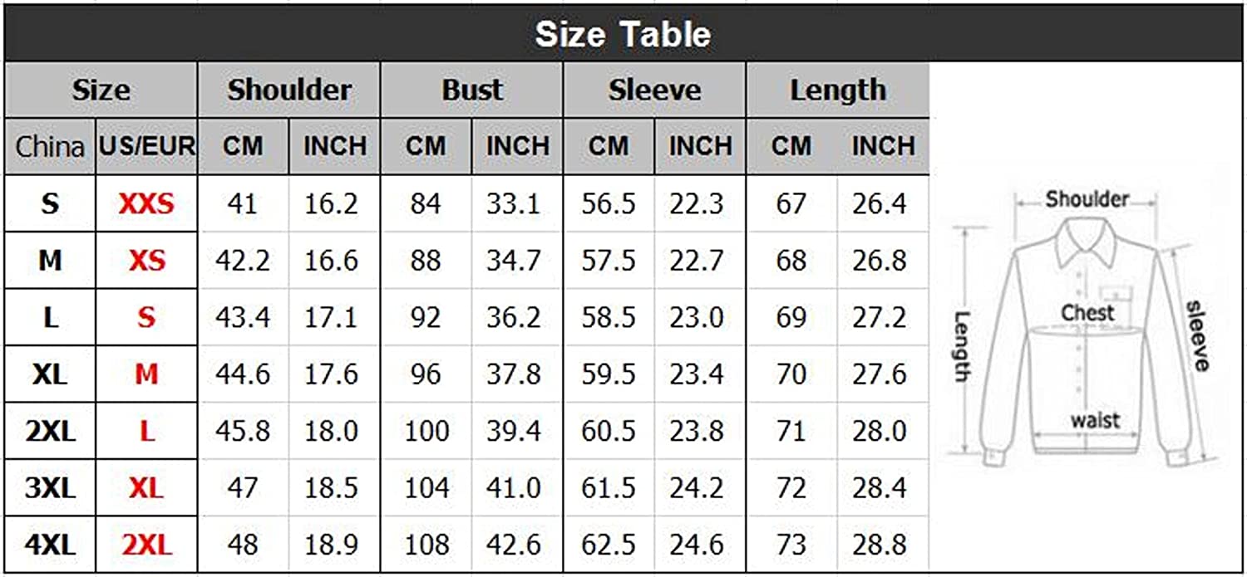Click the Sleeve column header
The height and width of the screenshot is (577, 1247).
tap(654, 90)
